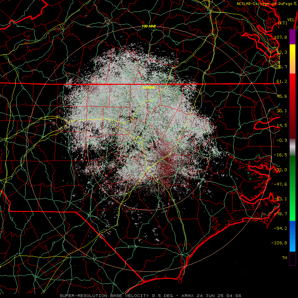Click the 50 NMI range ring label
This screenshot has height=298, width=298.
[x=149, y=87]
